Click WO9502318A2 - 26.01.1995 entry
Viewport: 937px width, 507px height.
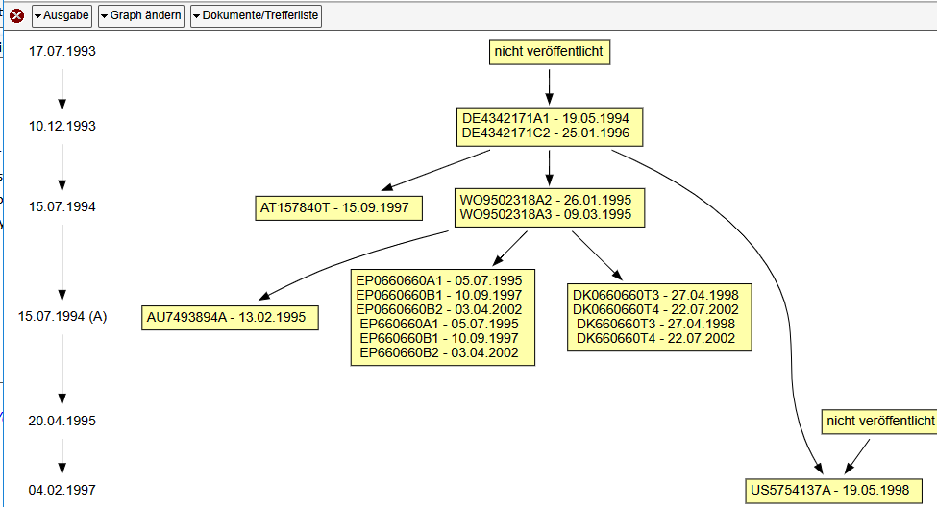tap(546, 200)
